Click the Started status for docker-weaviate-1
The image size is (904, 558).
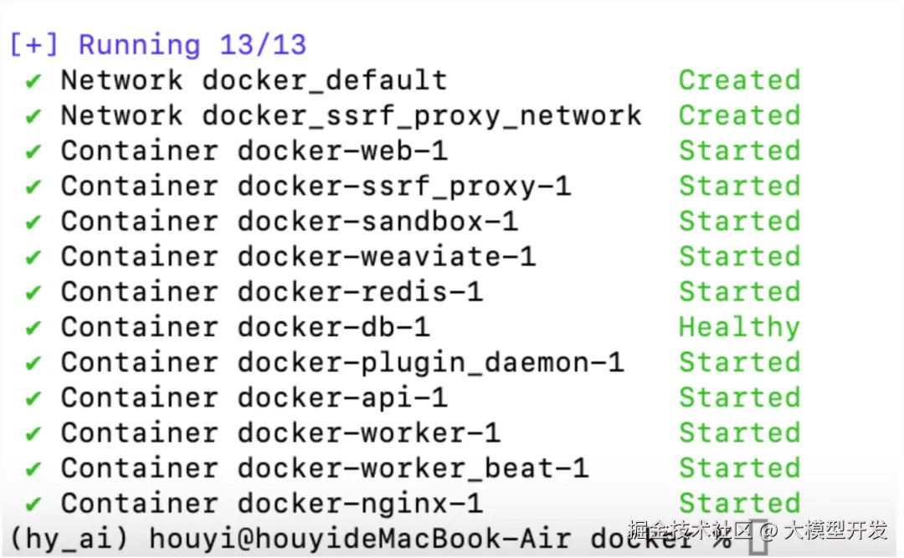738,257
